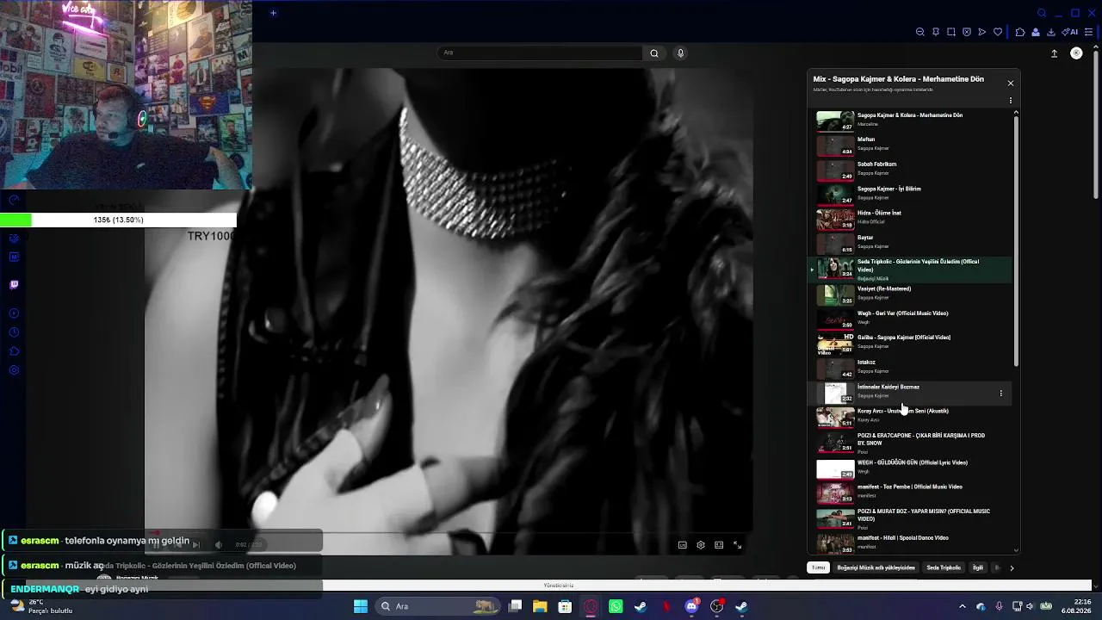Close the Mix playlist panel
The width and height of the screenshot is (1102, 620).
(1011, 84)
